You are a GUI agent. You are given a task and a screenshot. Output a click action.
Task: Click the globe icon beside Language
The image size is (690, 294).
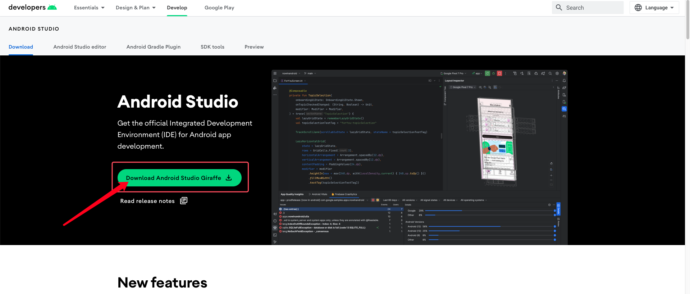point(638,8)
